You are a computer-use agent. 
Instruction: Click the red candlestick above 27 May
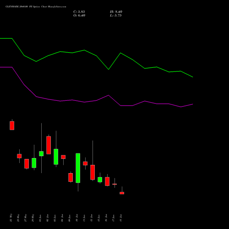click(27, 164)
